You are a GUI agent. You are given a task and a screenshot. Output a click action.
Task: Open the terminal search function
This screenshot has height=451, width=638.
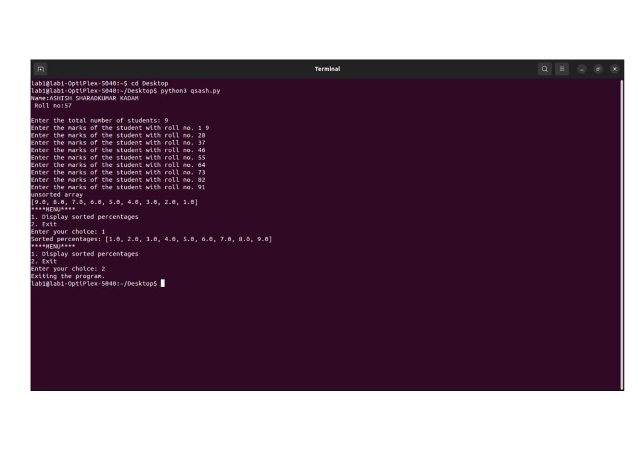click(x=544, y=69)
